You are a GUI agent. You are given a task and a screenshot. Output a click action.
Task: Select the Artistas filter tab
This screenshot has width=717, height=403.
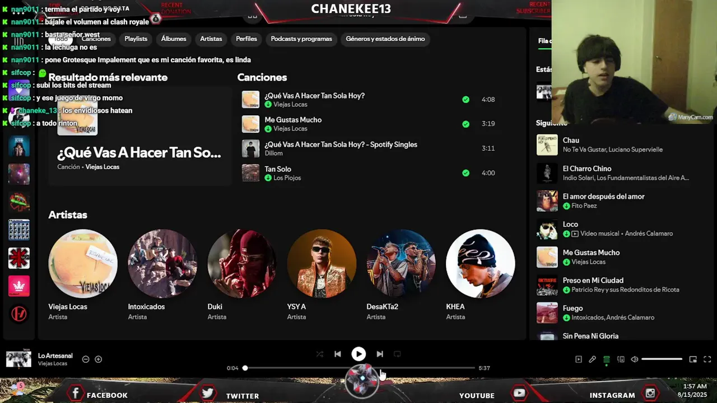211,39
